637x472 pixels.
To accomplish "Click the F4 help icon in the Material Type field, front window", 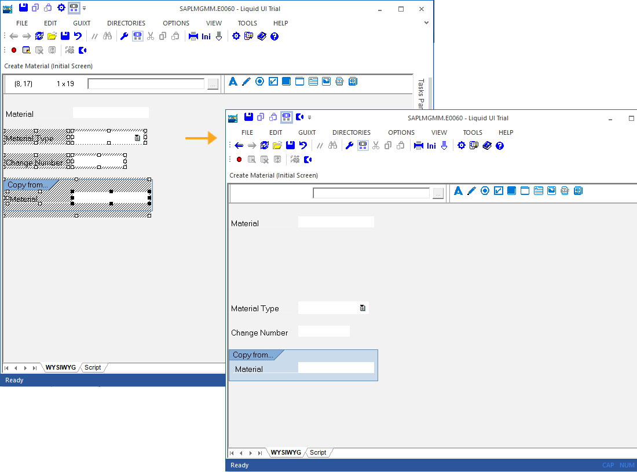I will tap(363, 308).
